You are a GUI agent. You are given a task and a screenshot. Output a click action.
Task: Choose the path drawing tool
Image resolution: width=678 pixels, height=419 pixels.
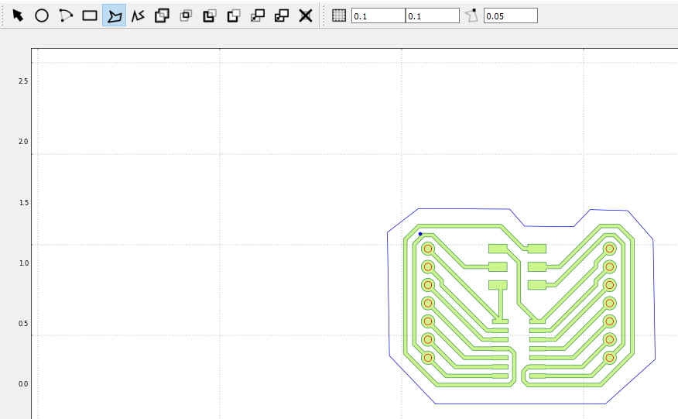pyautogui.click(x=138, y=15)
